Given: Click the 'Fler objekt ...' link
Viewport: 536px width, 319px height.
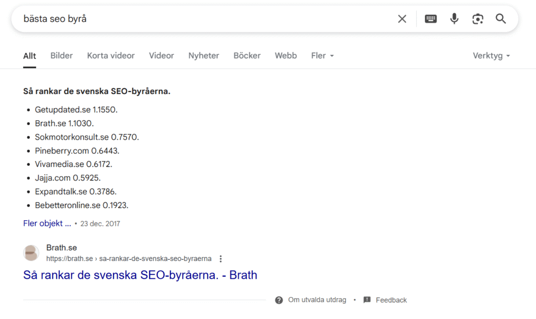Looking at the screenshot, I should tap(47, 223).
